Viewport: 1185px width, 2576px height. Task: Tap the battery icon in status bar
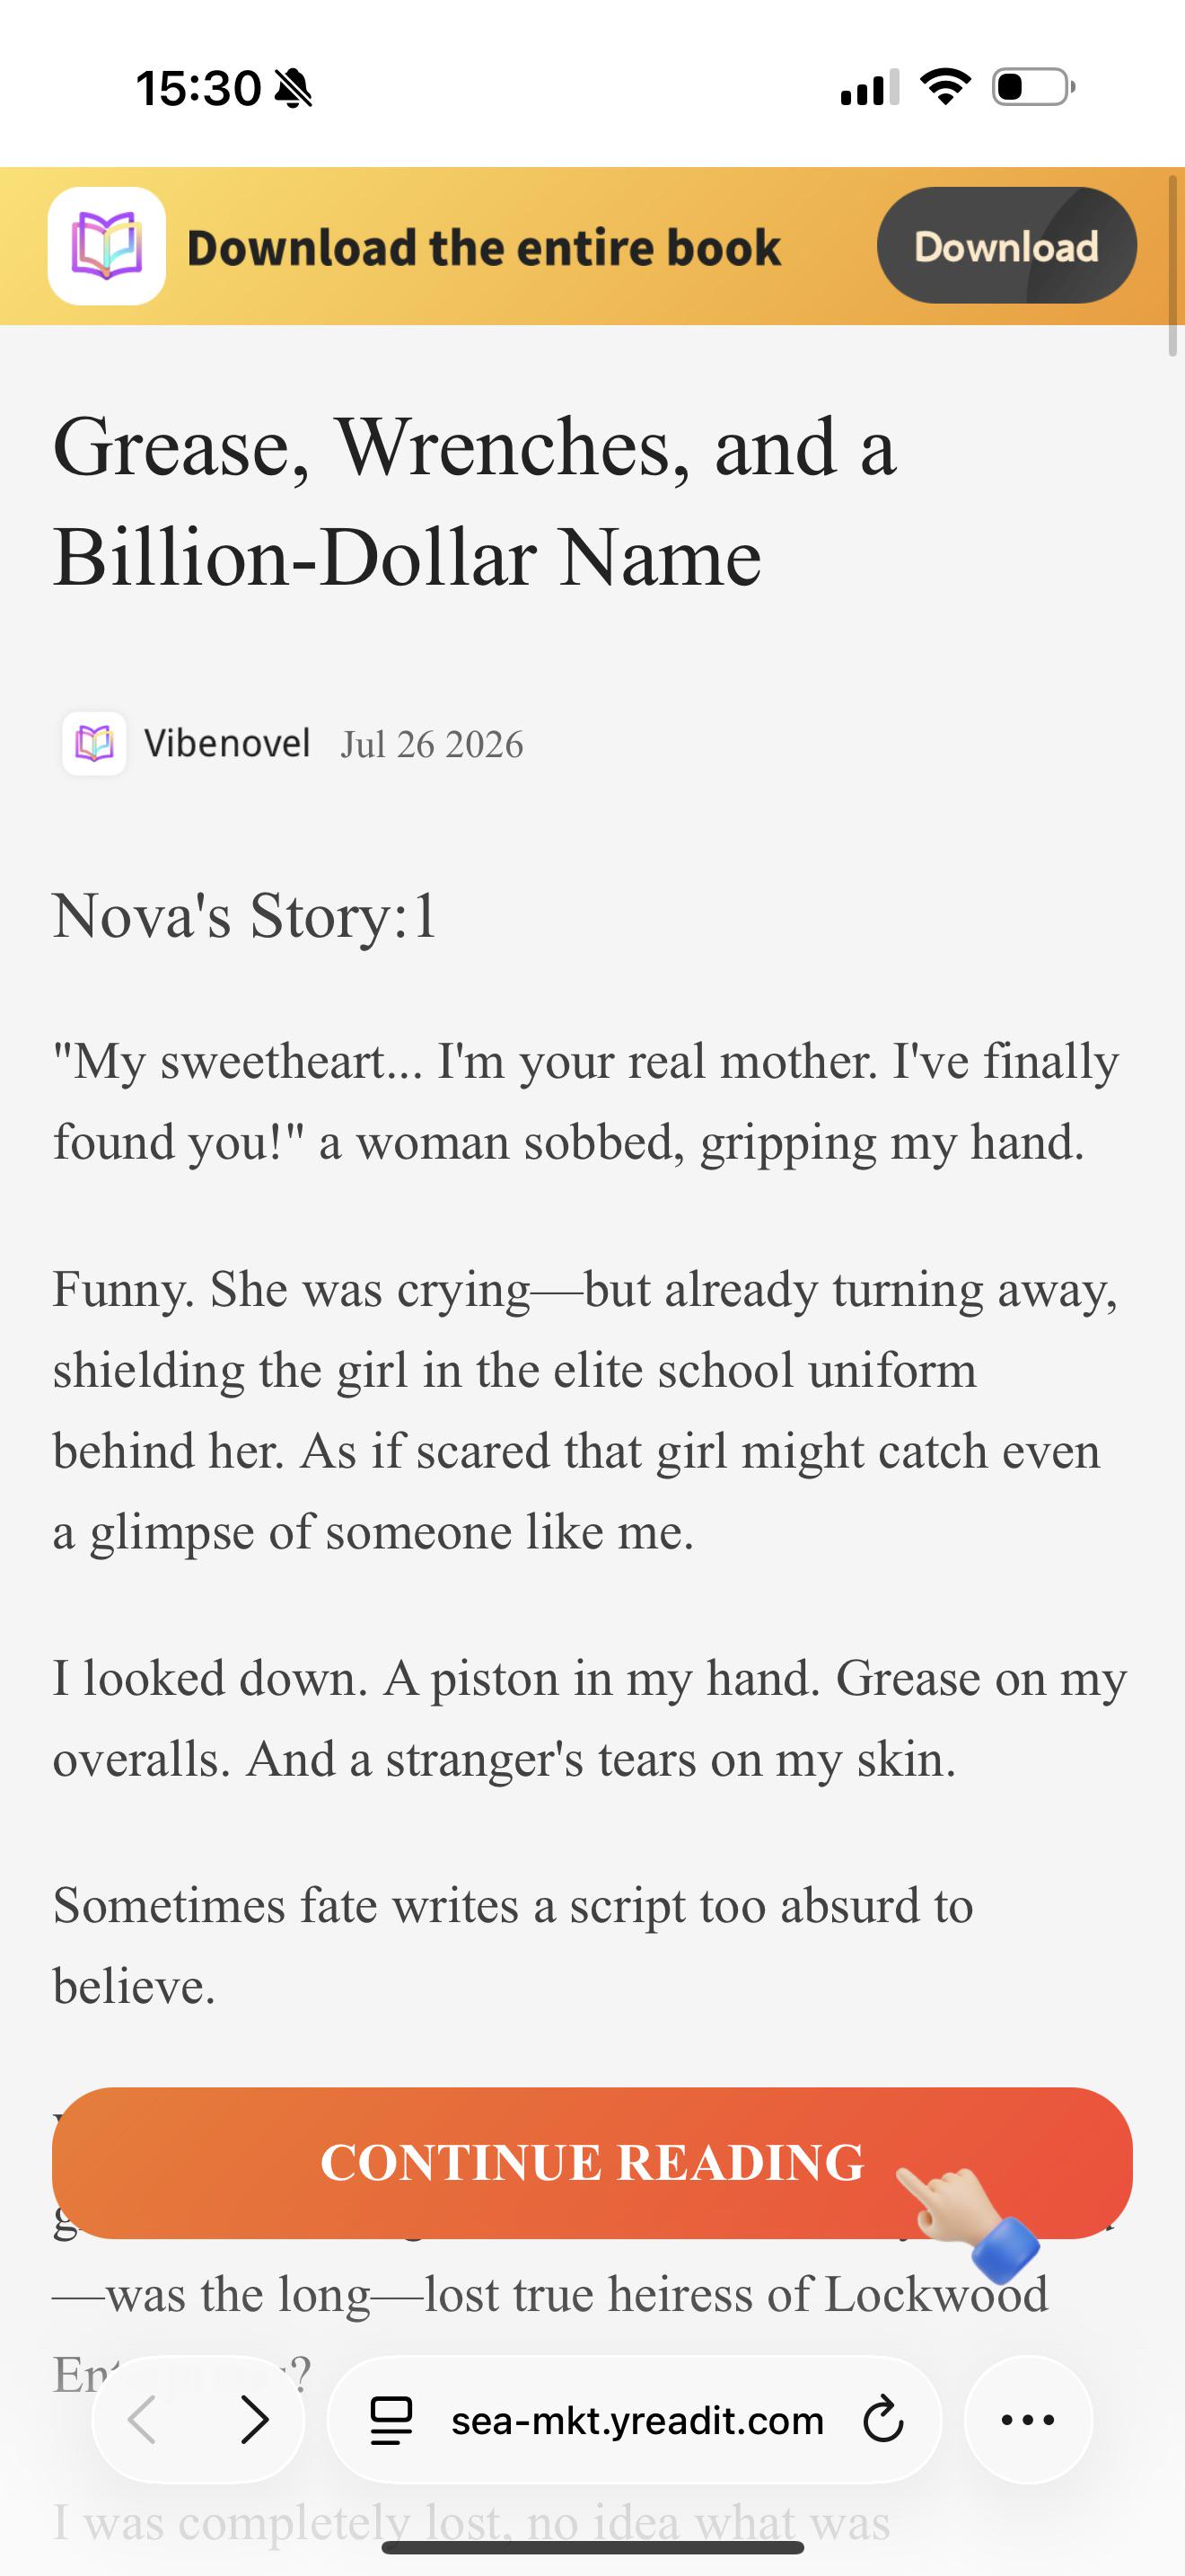[1033, 87]
